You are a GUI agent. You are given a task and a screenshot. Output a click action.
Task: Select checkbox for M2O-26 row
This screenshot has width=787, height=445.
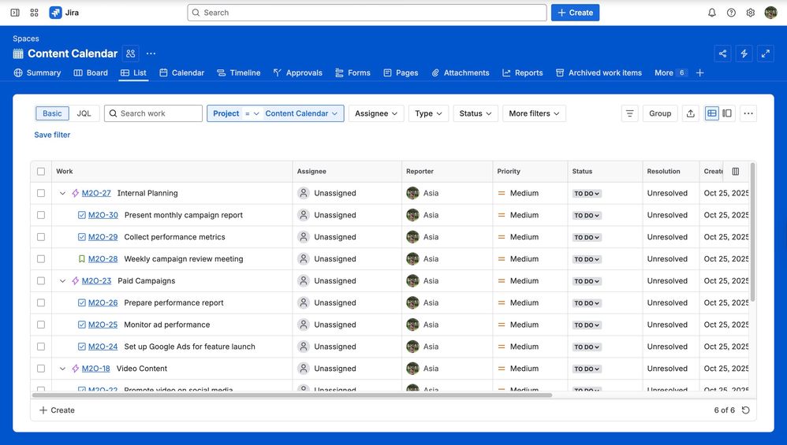pyautogui.click(x=41, y=302)
